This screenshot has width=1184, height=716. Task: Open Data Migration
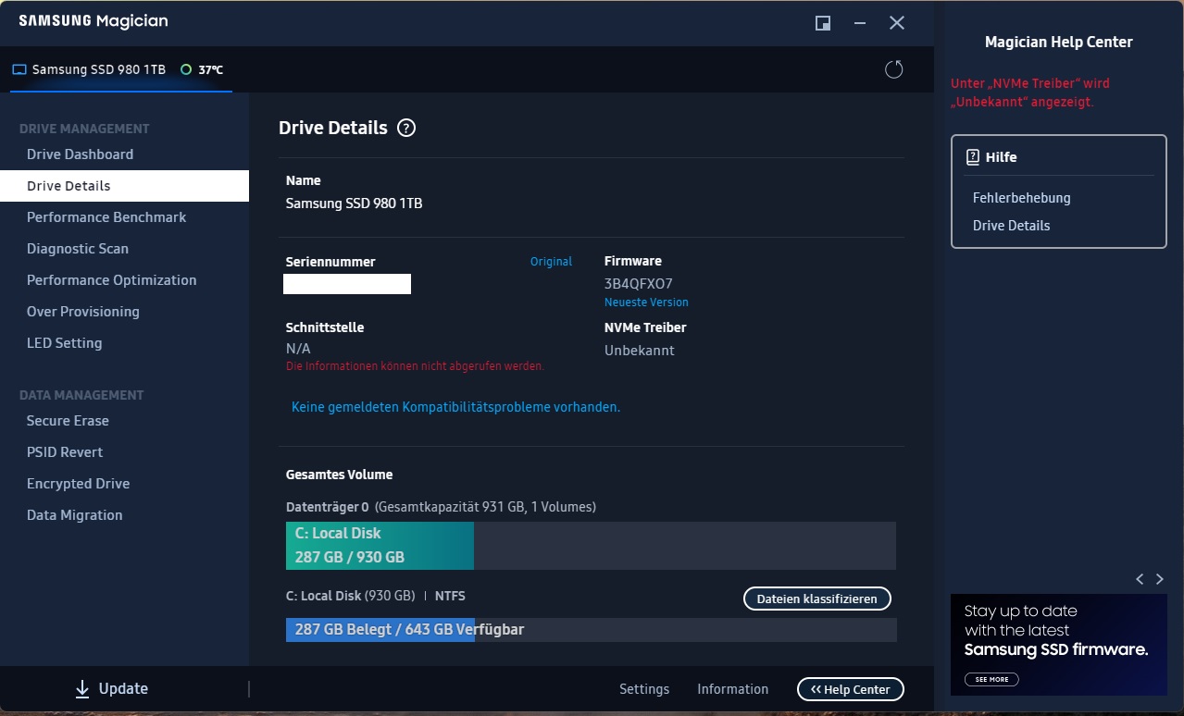[74, 515]
